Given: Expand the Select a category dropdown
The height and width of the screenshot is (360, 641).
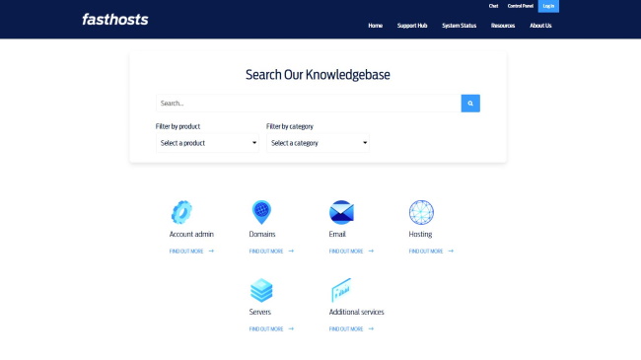Looking at the screenshot, I should tap(319, 143).
